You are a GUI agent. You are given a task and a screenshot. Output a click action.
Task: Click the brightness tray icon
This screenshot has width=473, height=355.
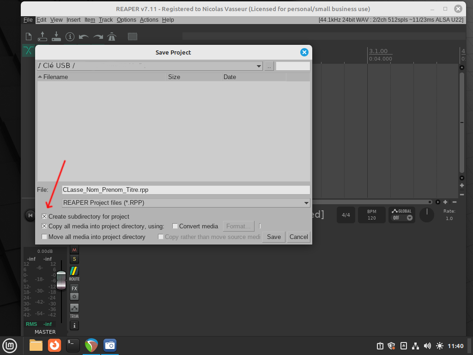click(x=440, y=346)
